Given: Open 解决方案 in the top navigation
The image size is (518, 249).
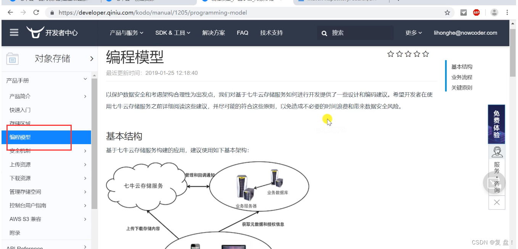Looking at the screenshot, I should tap(214, 33).
